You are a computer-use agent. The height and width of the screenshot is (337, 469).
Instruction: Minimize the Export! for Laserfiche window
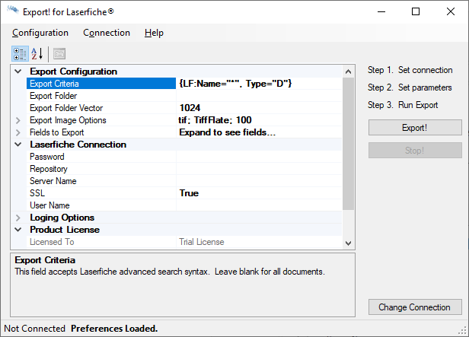[x=381, y=11]
